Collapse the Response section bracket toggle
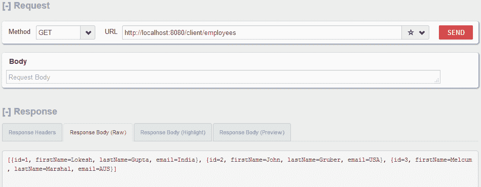The width and height of the screenshot is (481, 187). click(x=7, y=111)
